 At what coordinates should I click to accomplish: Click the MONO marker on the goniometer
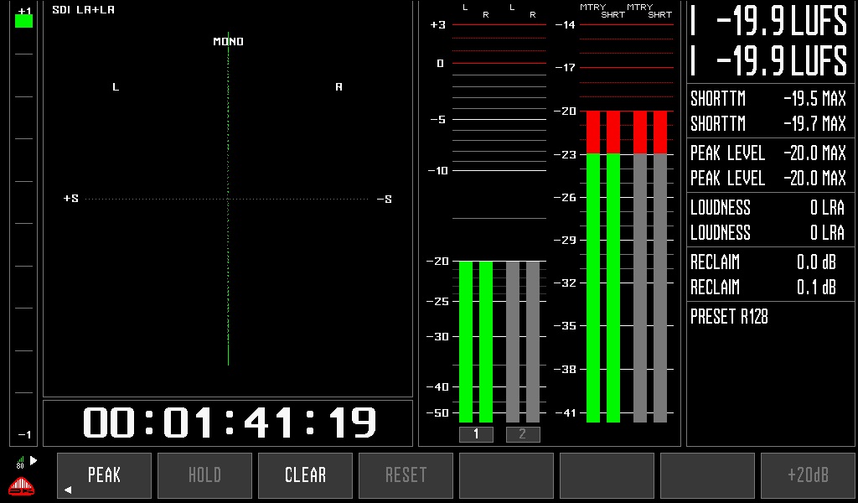[228, 40]
